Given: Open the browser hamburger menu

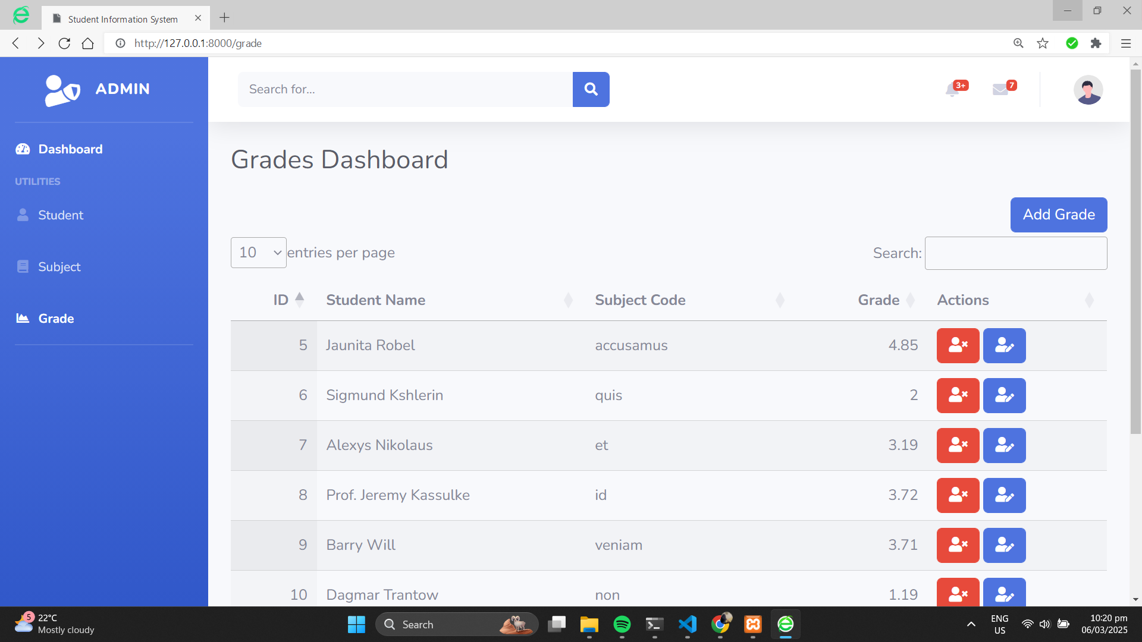Looking at the screenshot, I should pos(1125,43).
